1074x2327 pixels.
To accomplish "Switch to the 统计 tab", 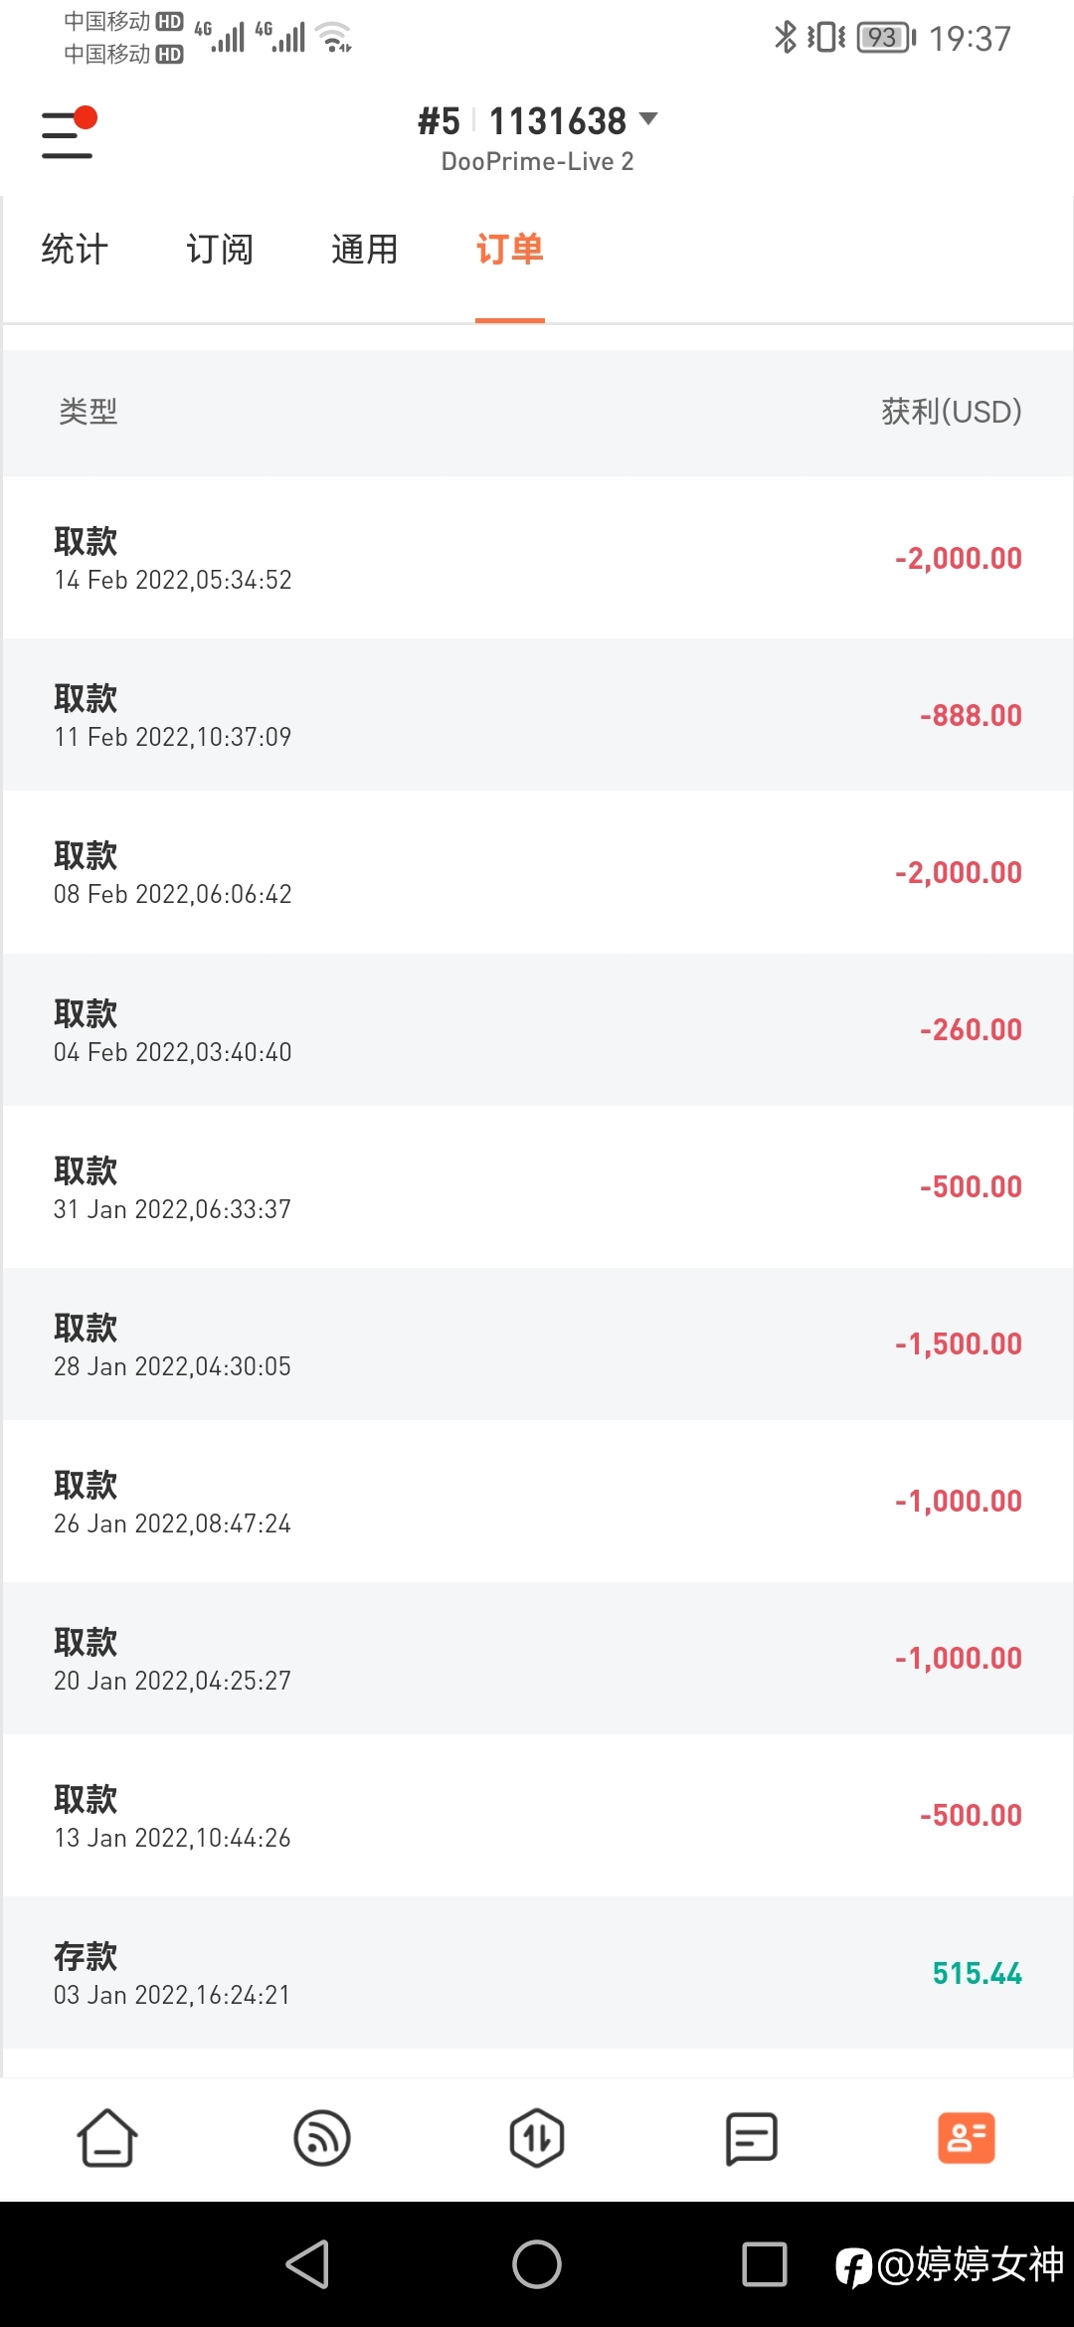I will [x=75, y=250].
